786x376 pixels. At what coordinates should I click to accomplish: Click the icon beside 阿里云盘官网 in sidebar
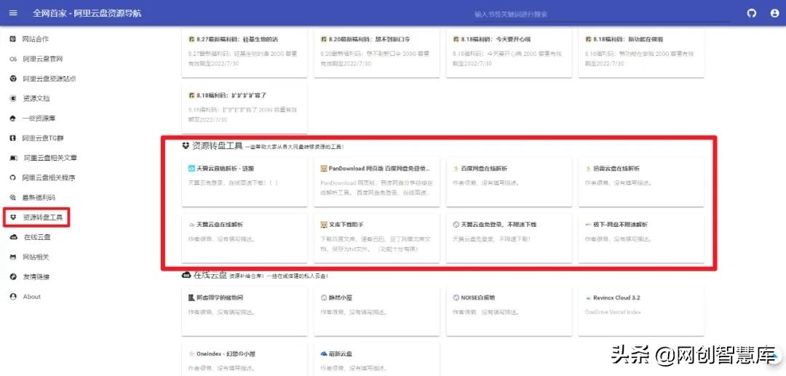tap(13, 59)
